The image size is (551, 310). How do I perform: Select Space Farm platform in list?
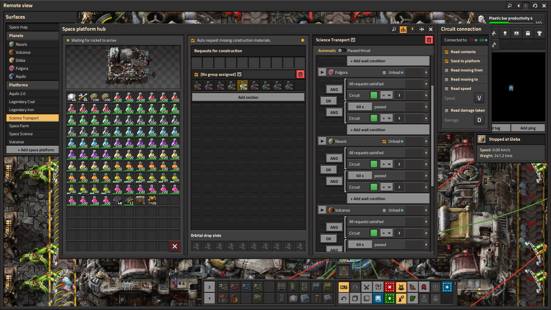(19, 126)
